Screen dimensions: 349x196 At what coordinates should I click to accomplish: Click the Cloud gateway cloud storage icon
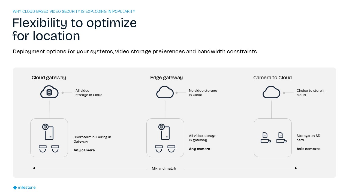click(x=49, y=92)
